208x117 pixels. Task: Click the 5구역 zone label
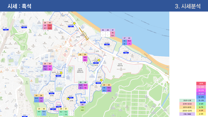coord(96,65)
